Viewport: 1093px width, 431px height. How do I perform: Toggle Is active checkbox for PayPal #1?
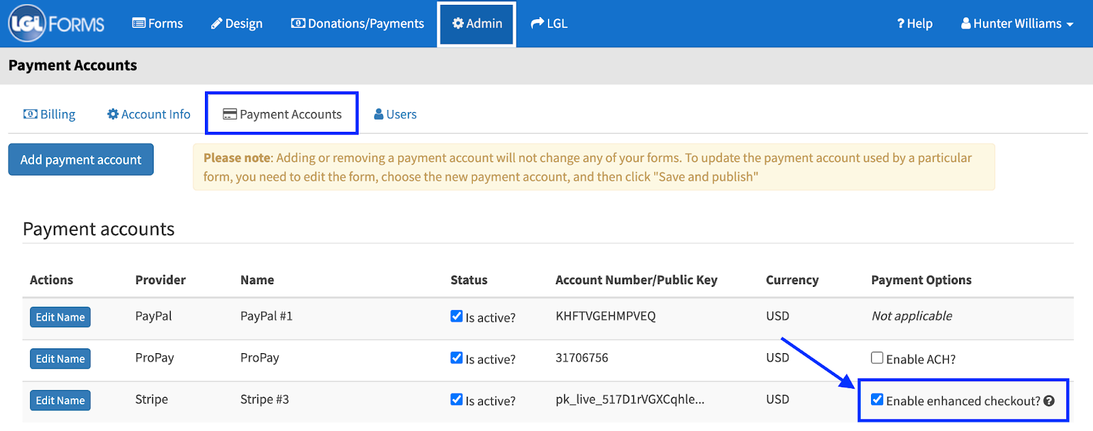pyautogui.click(x=456, y=316)
